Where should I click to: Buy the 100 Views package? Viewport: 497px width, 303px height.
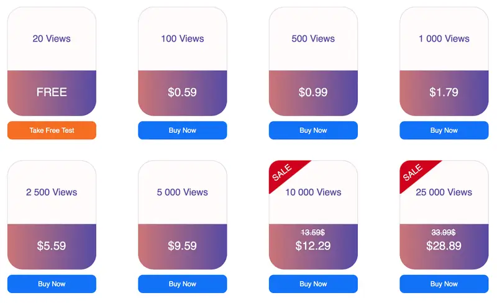[x=182, y=130]
